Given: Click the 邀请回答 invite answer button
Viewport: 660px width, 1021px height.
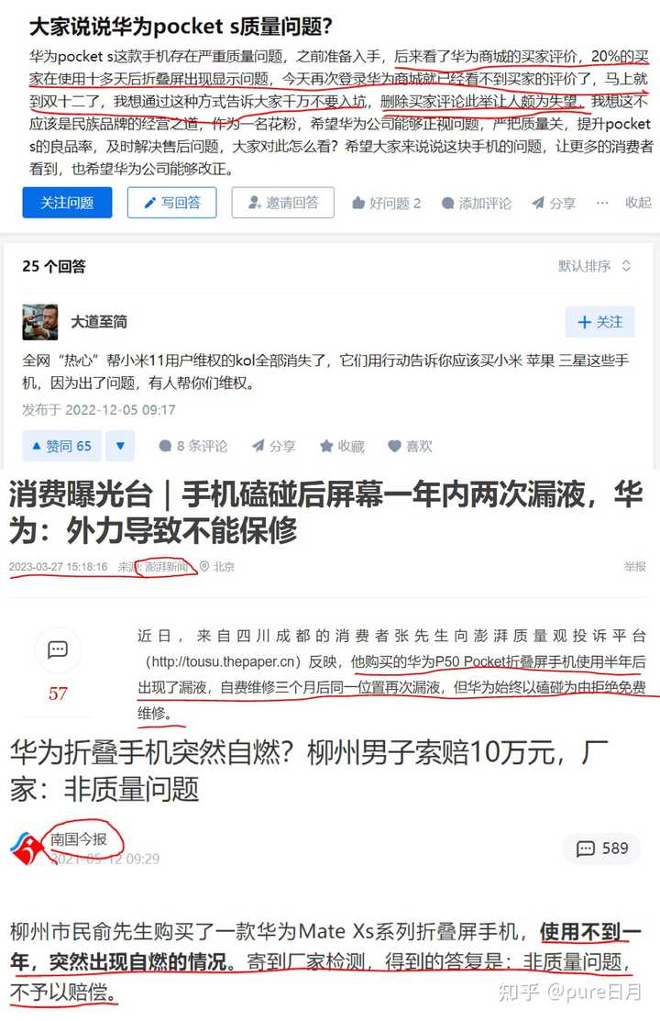Looking at the screenshot, I should [283, 203].
